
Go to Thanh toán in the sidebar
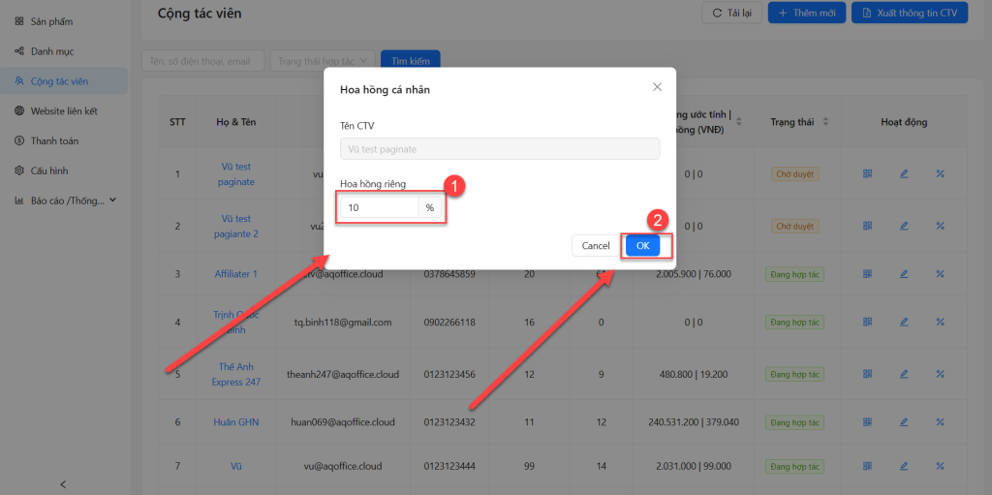[x=54, y=140]
